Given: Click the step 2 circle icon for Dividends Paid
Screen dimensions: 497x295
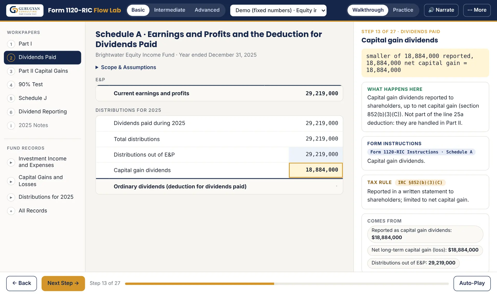Looking at the screenshot, I should (x=11, y=57).
